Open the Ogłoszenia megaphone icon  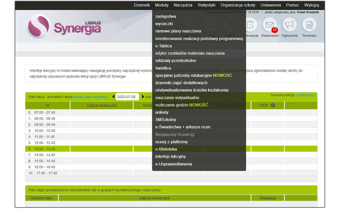(x=289, y=25)
